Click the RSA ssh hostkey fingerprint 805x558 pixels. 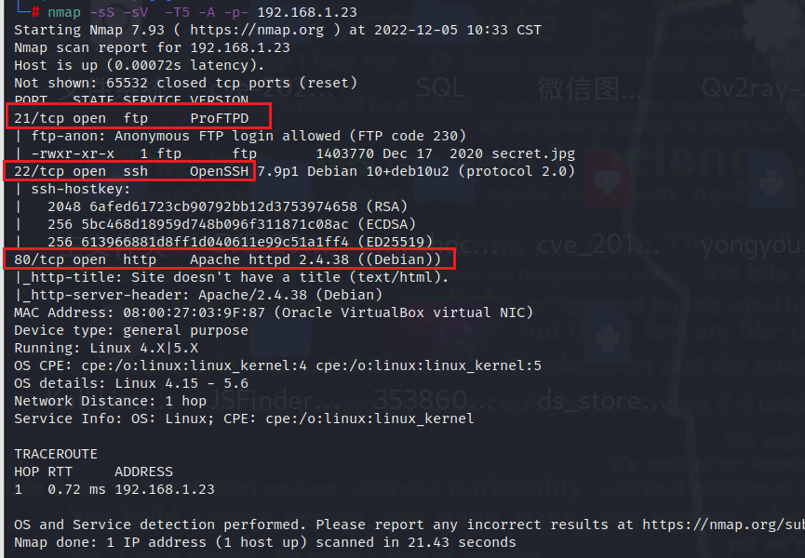[223, 206]
